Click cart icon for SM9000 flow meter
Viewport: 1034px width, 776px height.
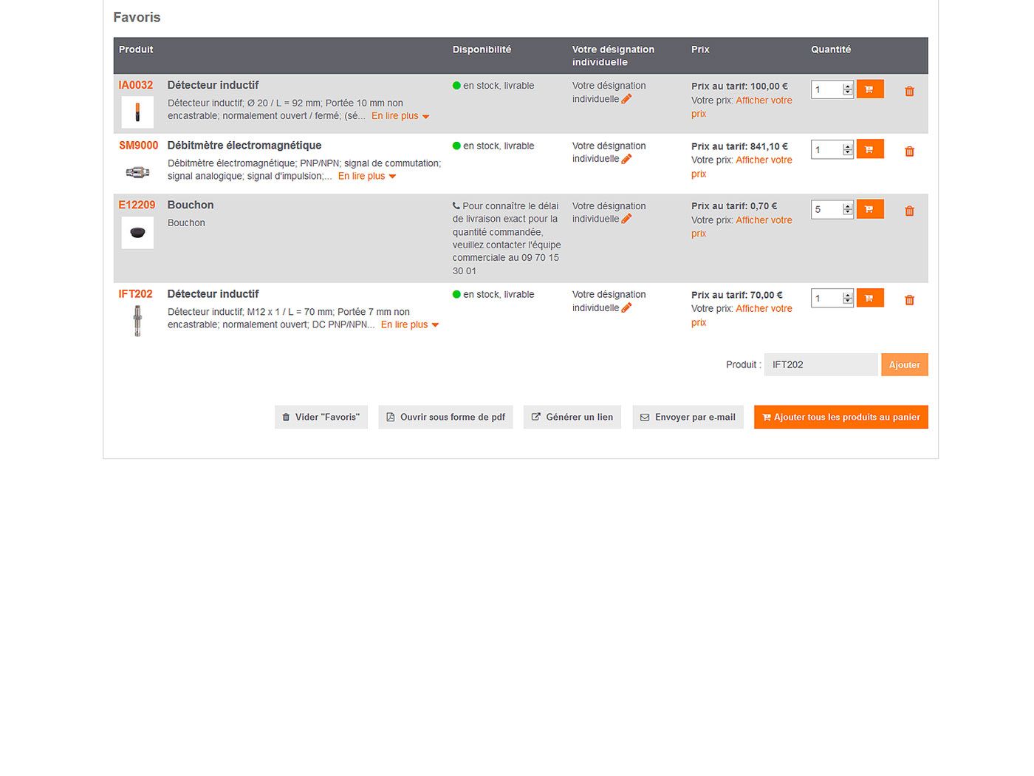pyautogui.click(x=869, y=149)
